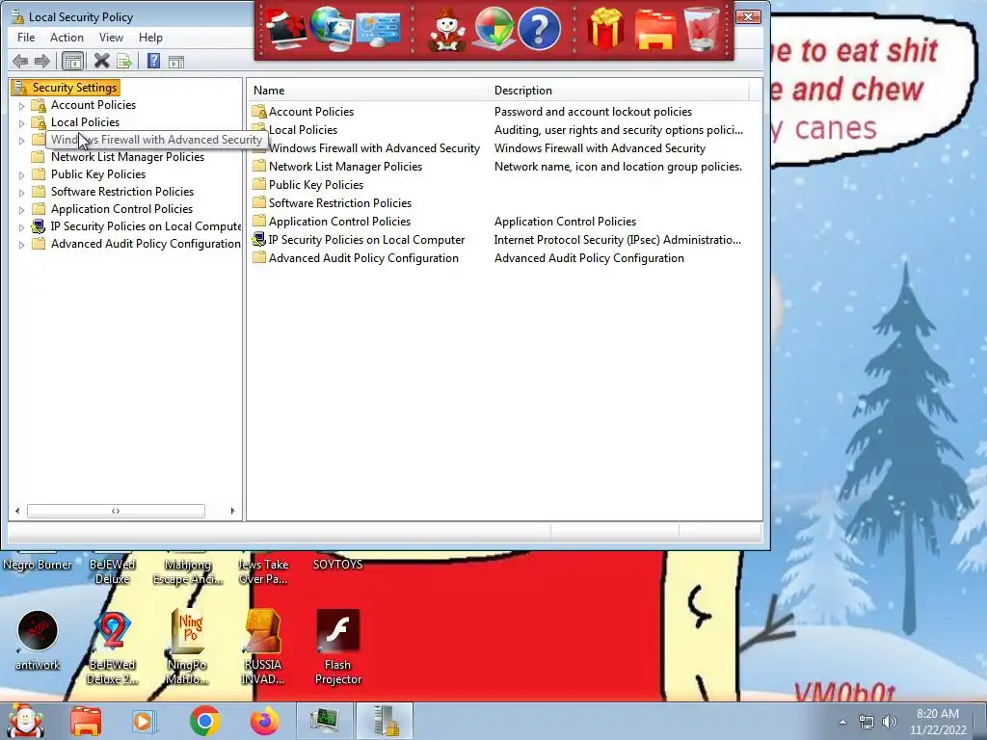
Task: Select Application Control Policies list row
Action: (x=503, y=221)
